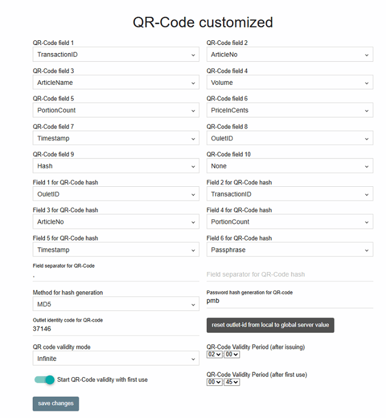Open Field 6 hash Passphrase dropdown
The image size is (386, 418).
(x=289, y=250)
